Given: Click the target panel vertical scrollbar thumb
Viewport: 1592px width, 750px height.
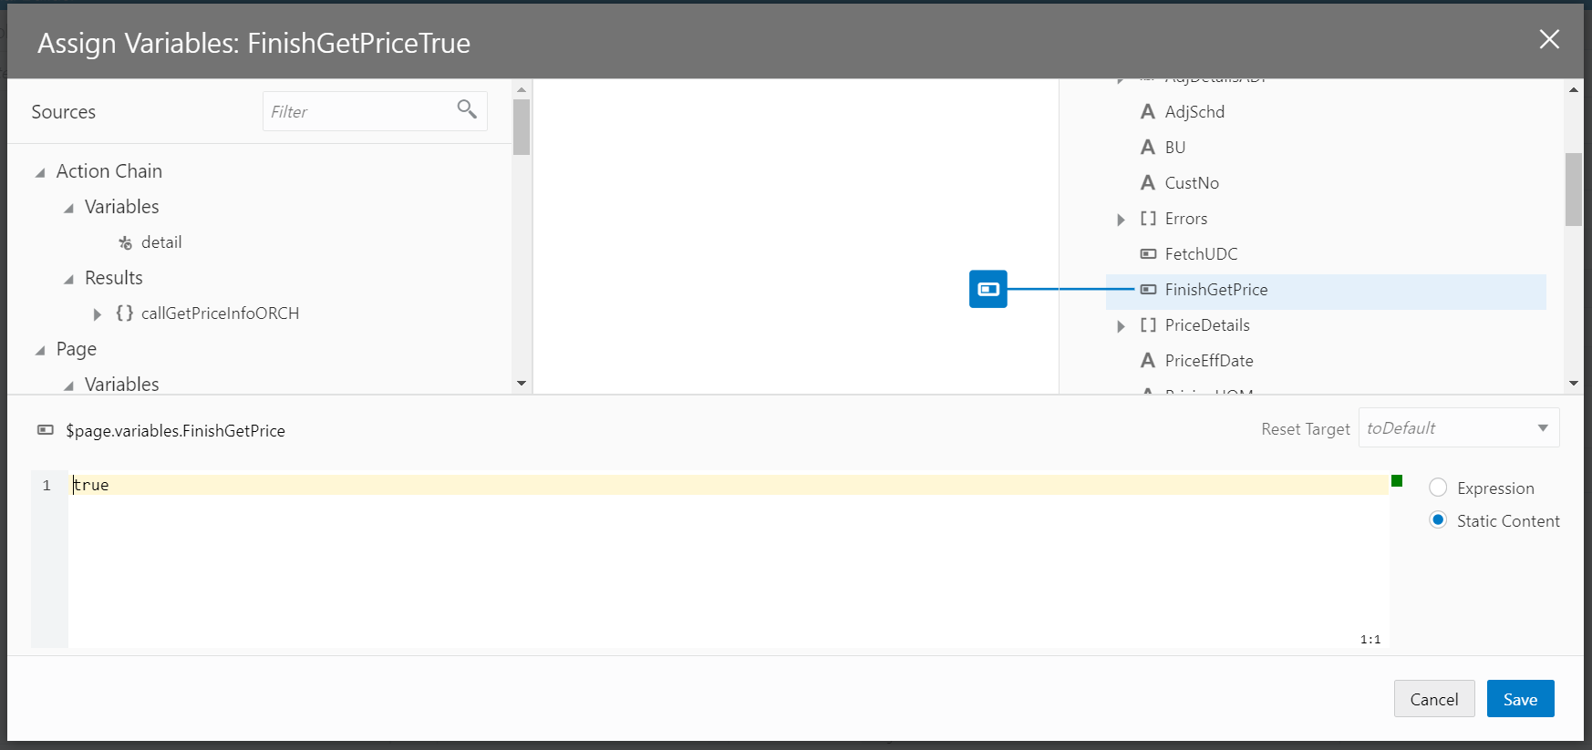Looking at the screenshot, I should coord(1574,190).
